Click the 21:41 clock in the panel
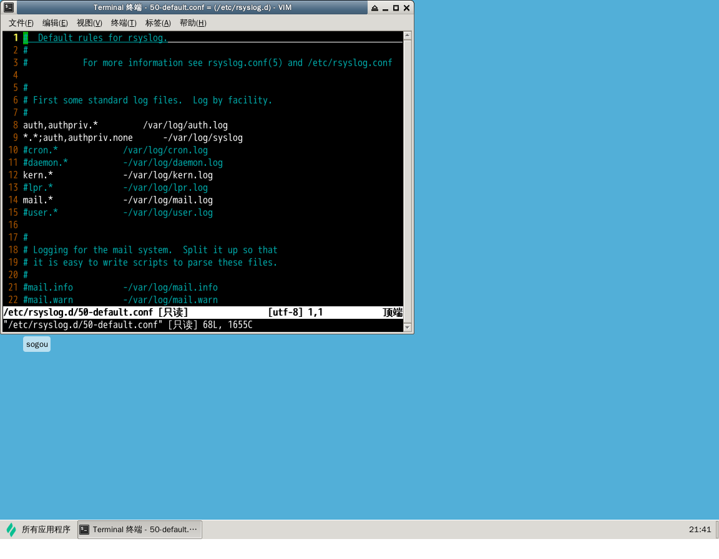 point(700,530)
